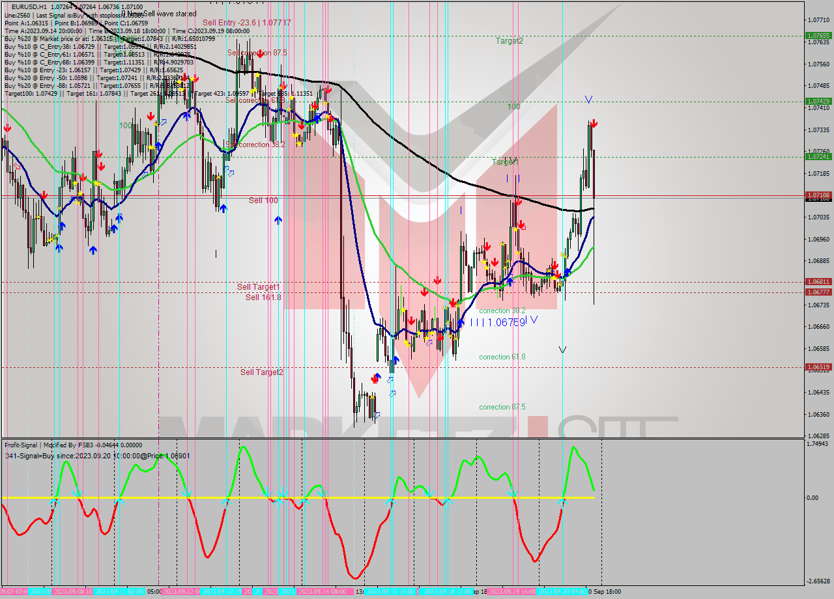Viewport: 834px width, 599px height.
Task: Select the -2.65628 indicator scale value
Action: [x=818, y=581]
